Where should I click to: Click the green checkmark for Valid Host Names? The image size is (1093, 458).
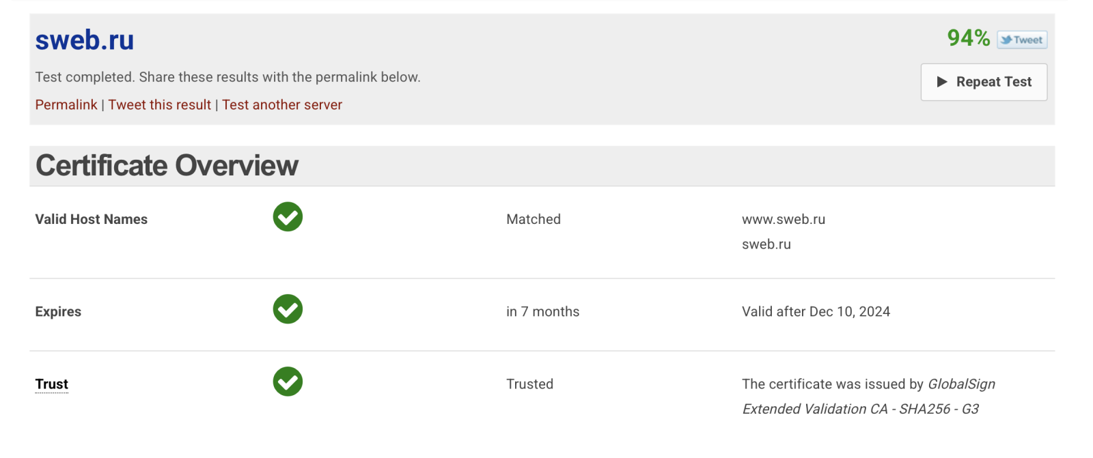(x=288, y=217)
